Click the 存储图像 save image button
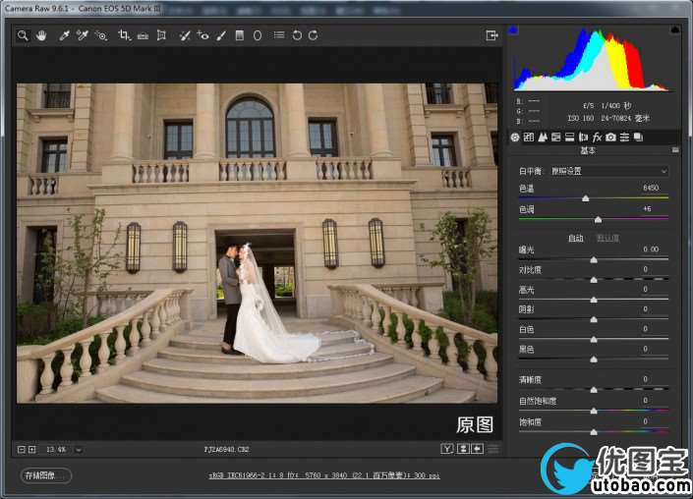This screenshot has height=499, width=693. click(46, 475)
